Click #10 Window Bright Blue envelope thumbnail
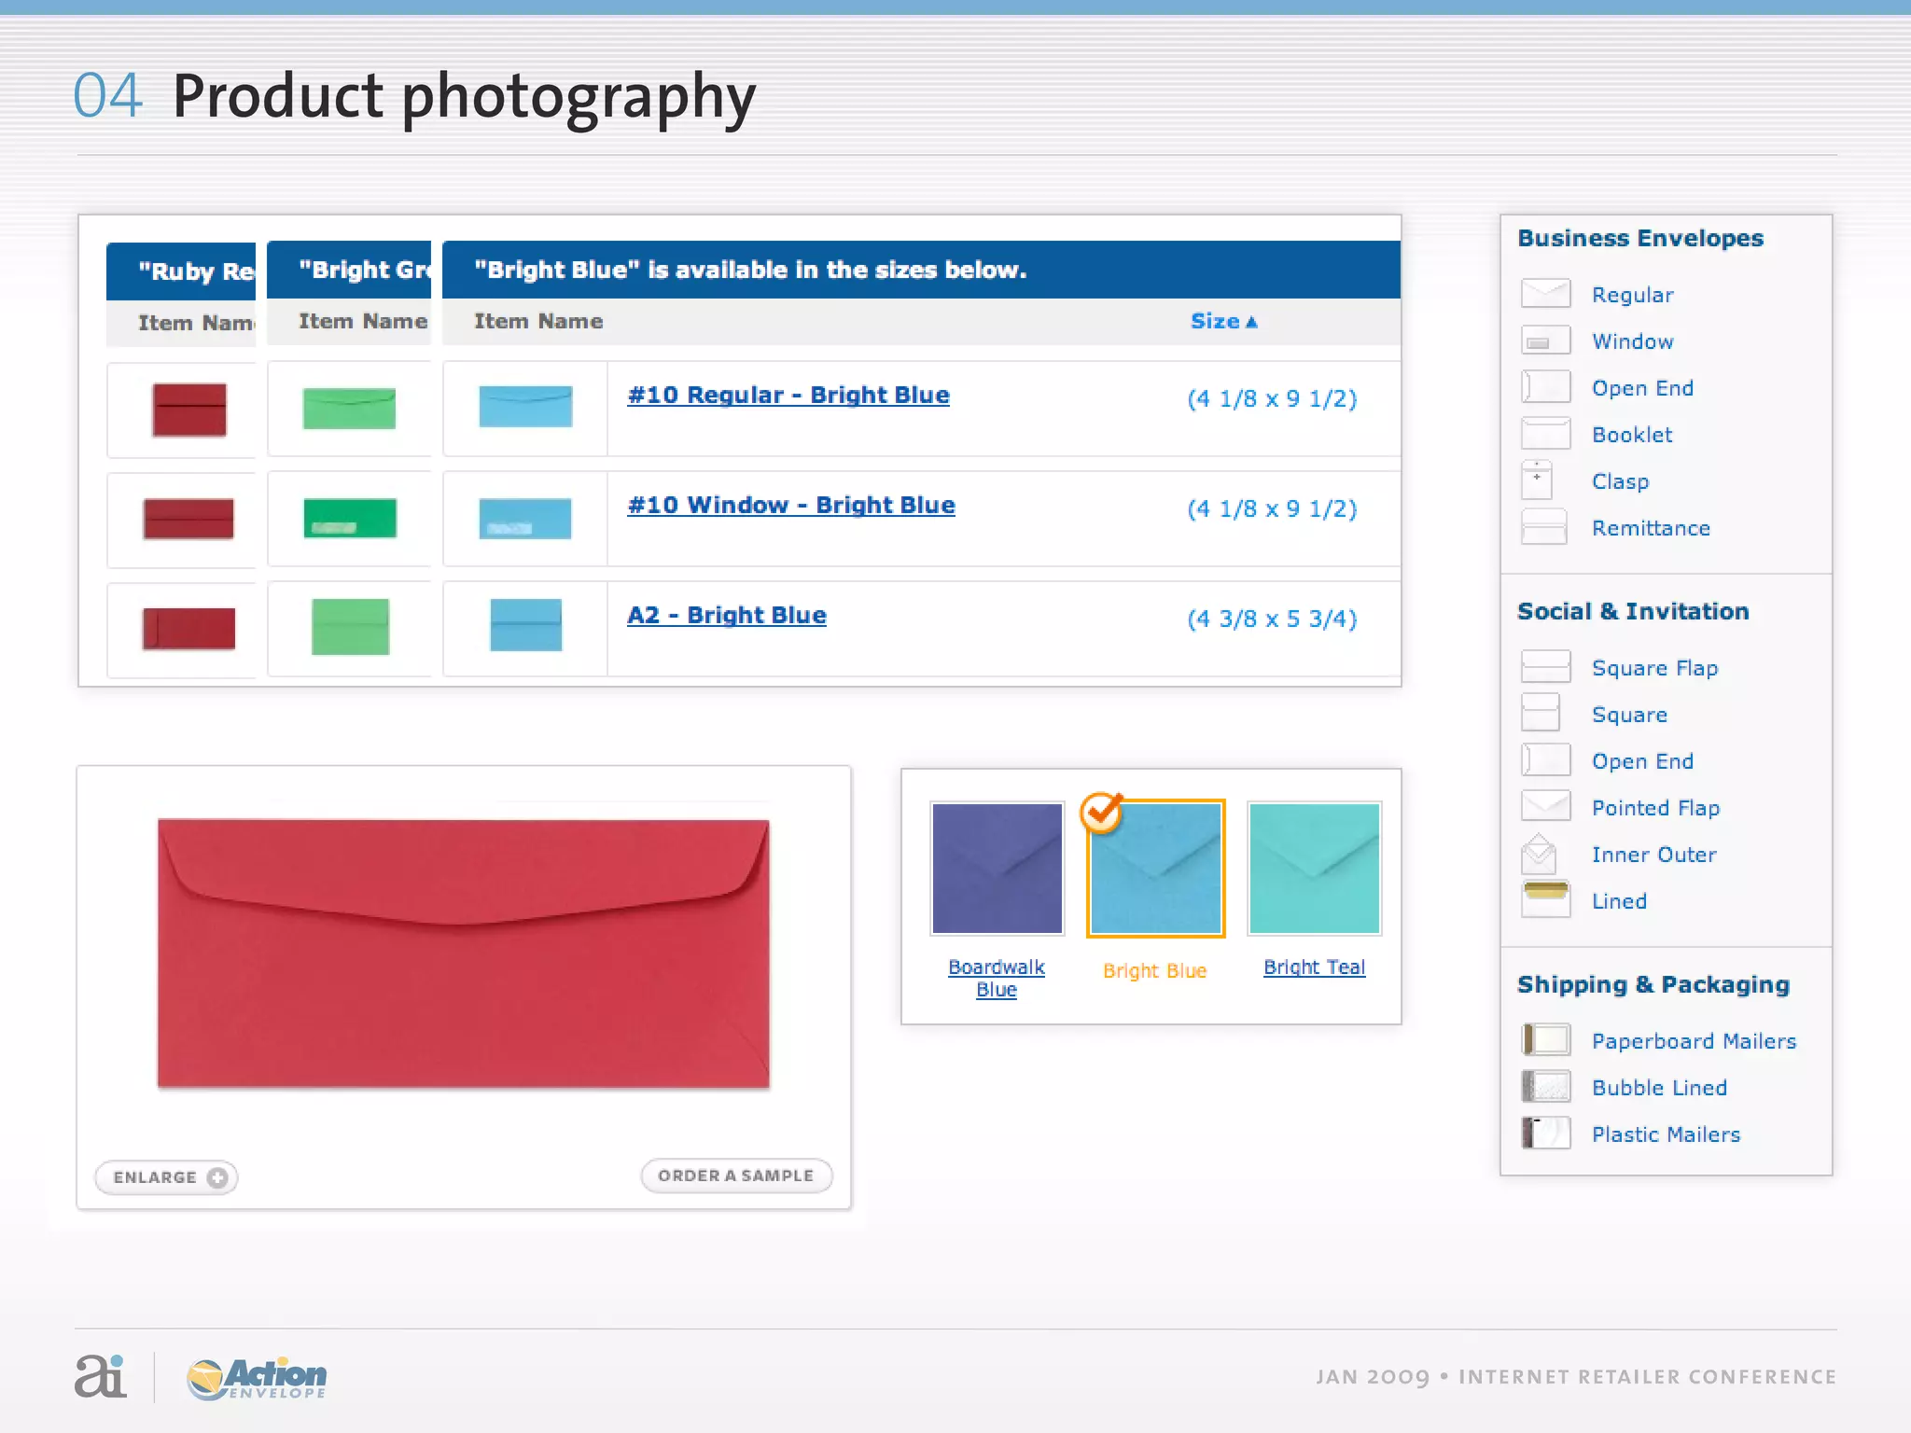 pos(525,519)
